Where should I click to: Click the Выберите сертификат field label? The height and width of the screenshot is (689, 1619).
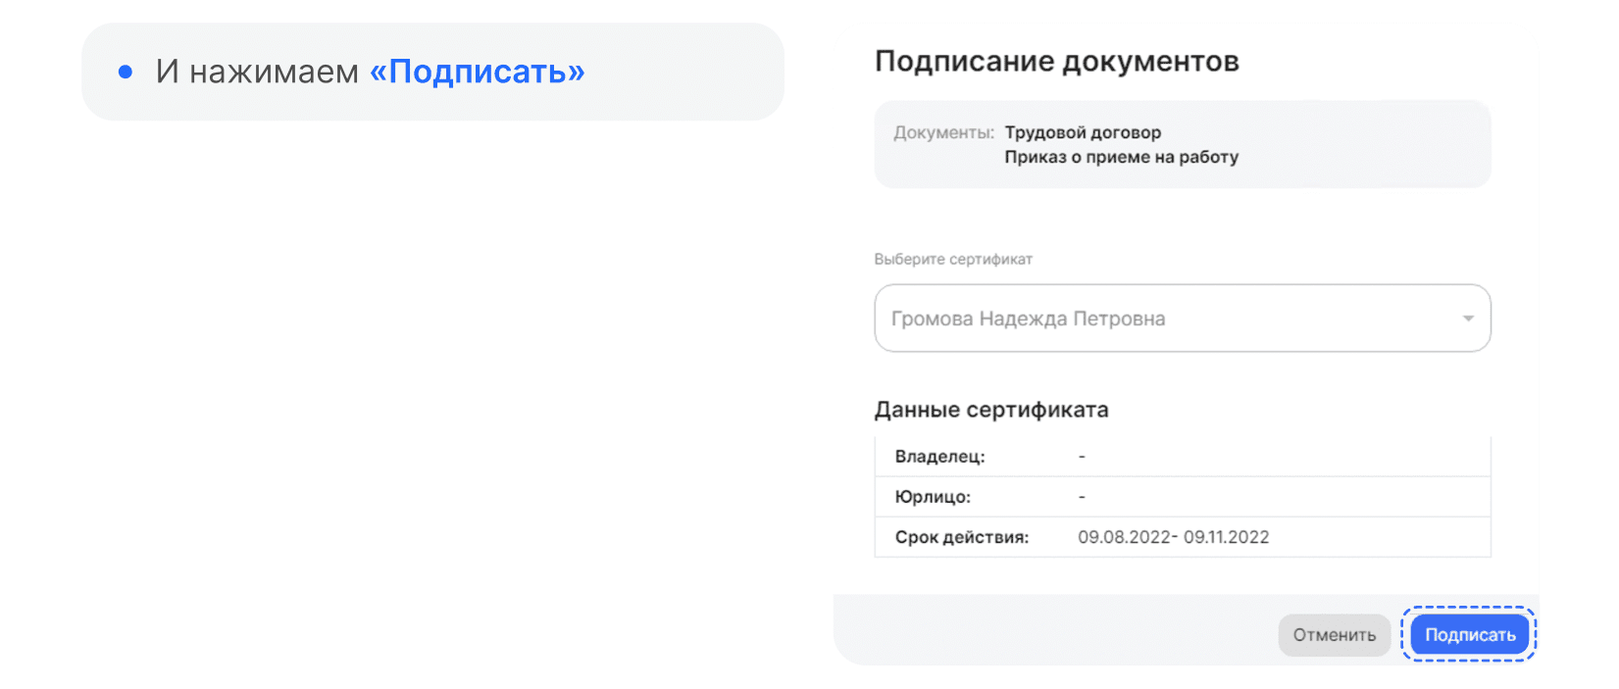[x=953, y=260]
